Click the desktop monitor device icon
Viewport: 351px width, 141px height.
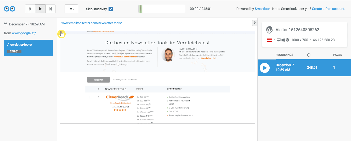coord(279,40)
